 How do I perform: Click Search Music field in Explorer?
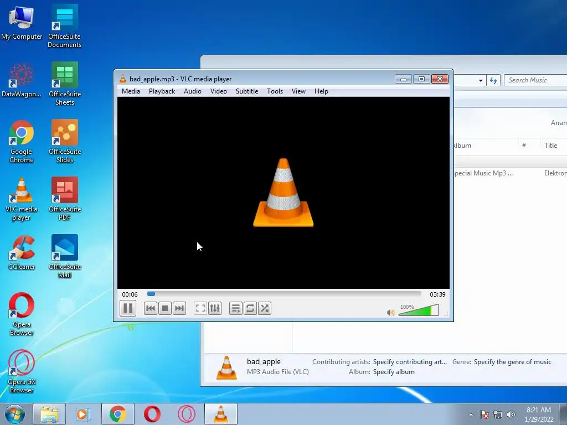pyautogui.click(x=535, y=80)
